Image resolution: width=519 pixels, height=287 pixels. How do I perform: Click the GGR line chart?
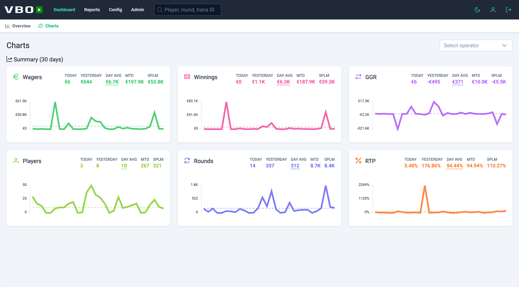point(441,116)
